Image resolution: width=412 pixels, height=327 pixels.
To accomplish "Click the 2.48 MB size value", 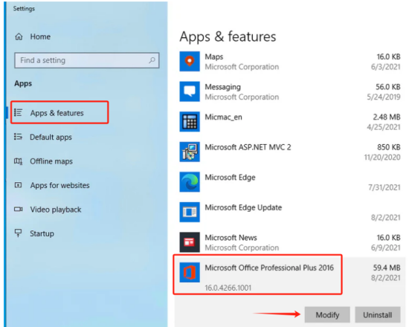I will click(387, 117).
